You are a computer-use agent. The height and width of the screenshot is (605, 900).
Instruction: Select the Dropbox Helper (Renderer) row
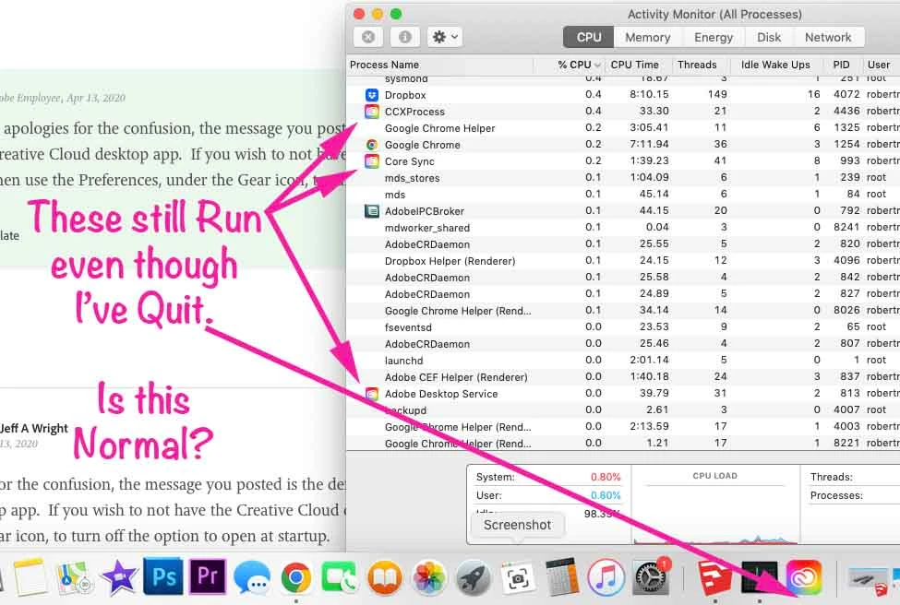tap(623, 261)
